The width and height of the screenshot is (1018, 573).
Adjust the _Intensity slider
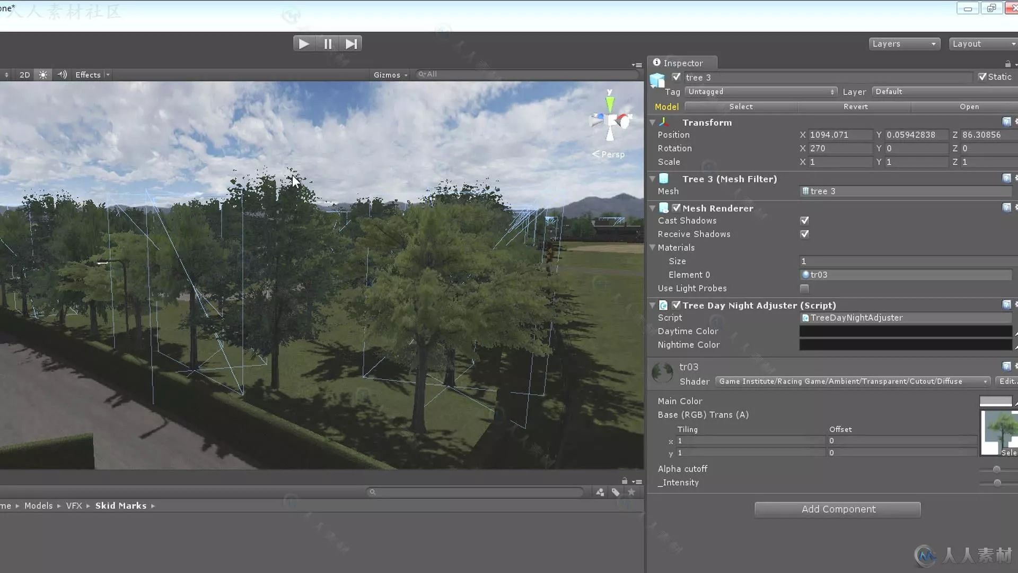[997, 483]
